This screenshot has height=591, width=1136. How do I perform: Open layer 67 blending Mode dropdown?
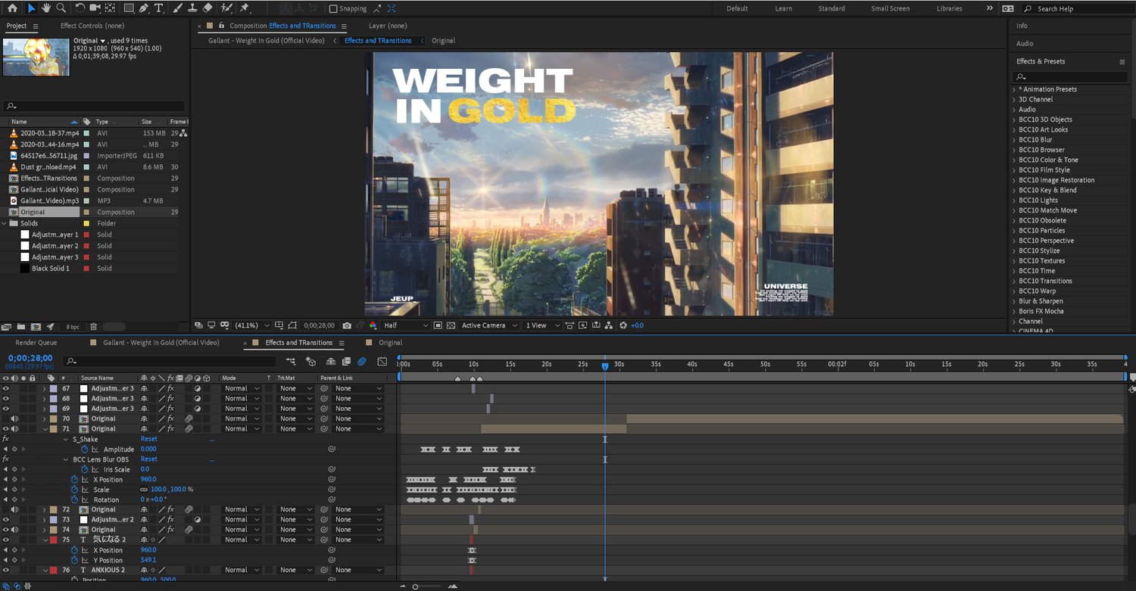pyautogui.click(x=242, y=388)
